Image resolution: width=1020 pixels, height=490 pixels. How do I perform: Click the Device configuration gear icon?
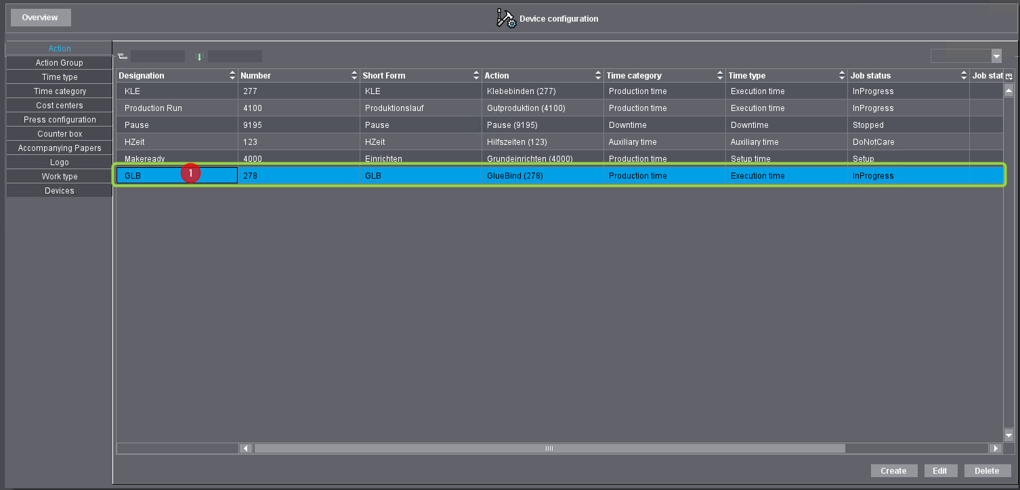[507, 18]
